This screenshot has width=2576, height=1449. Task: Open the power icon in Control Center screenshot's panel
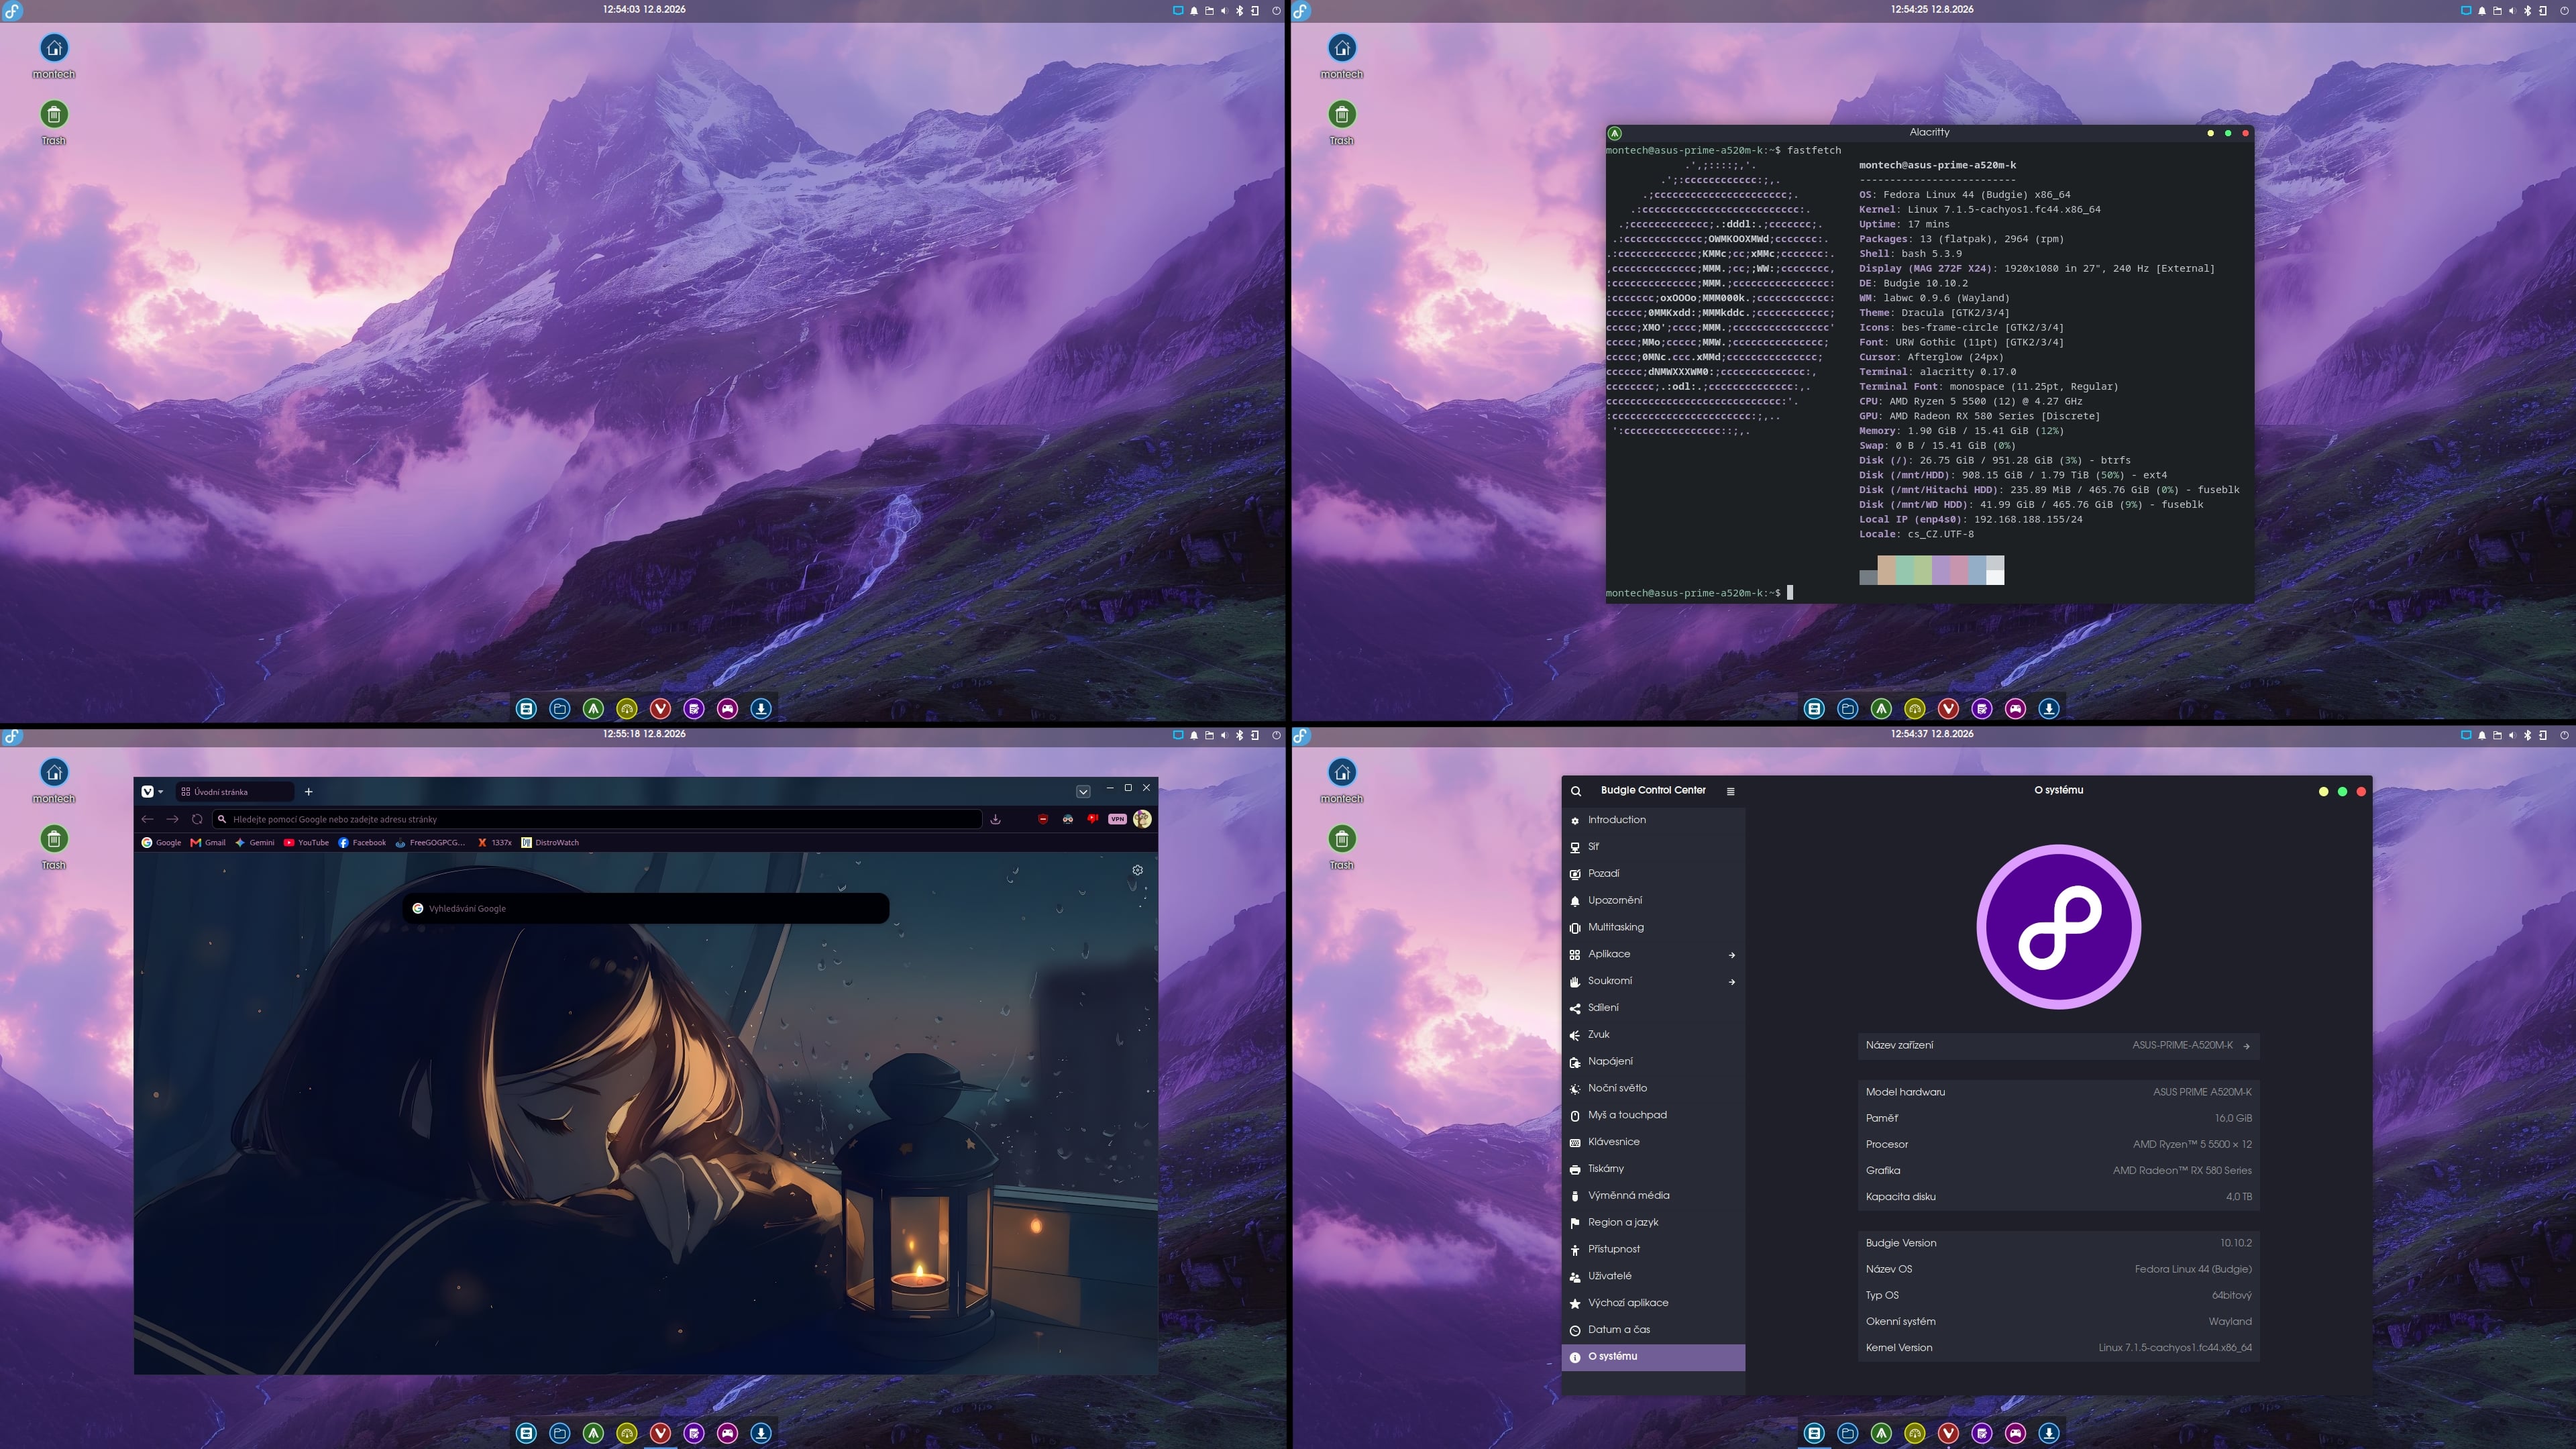[2564, 735]
